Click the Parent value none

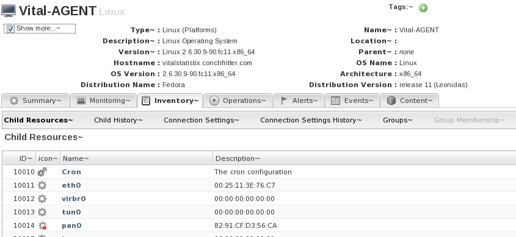tap(407, 52)
